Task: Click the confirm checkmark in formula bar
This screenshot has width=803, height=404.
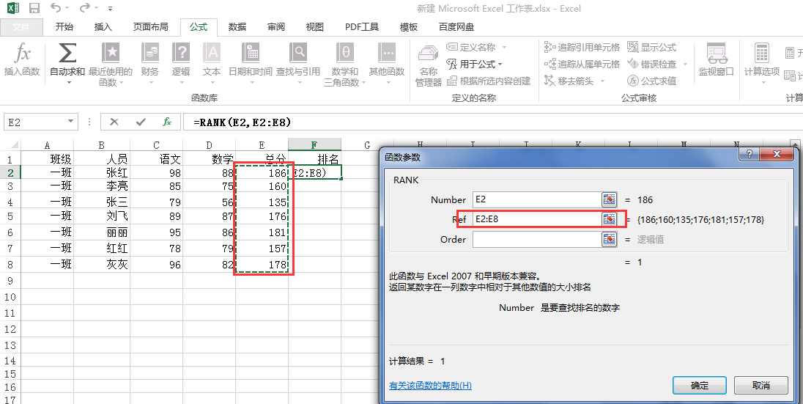Action: click(141, 122)
